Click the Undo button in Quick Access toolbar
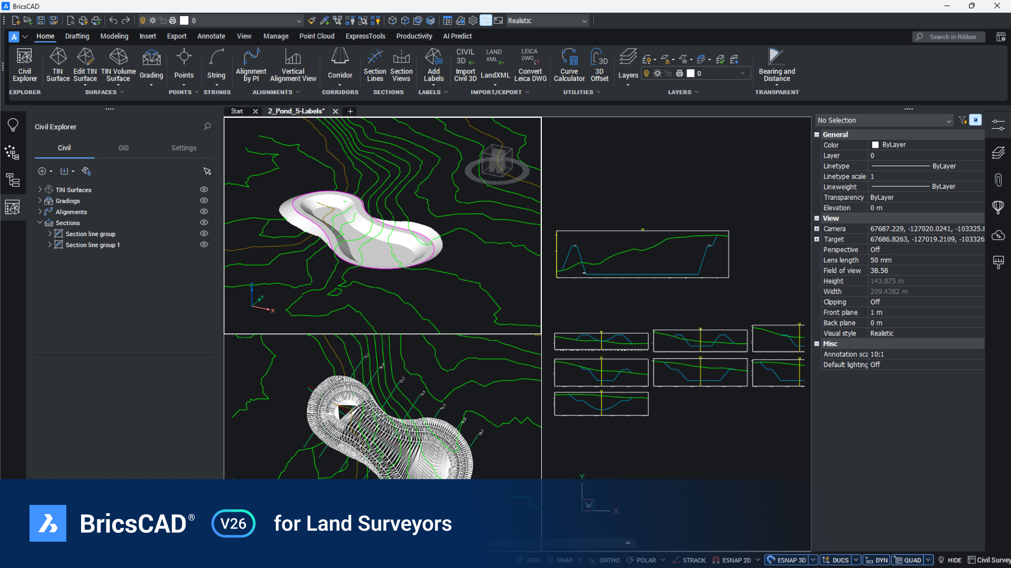 (113, 21)
